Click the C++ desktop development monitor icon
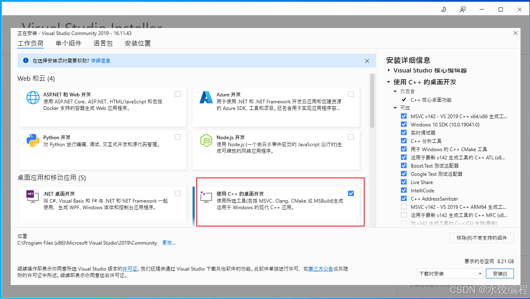This screenshot has height=299, width=530. pos(206,196)
